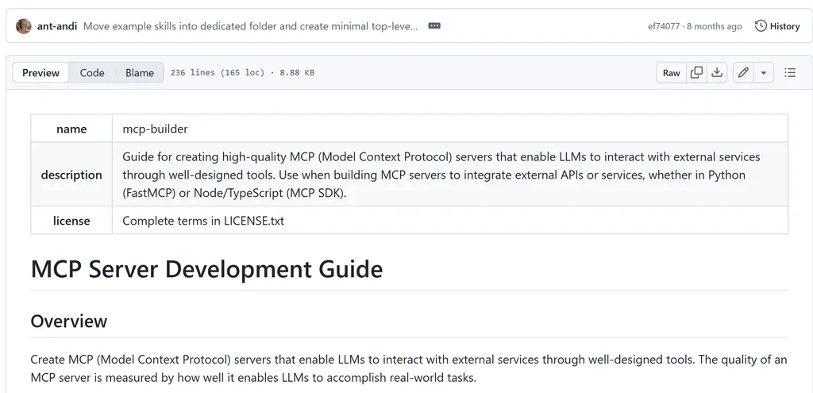Expand the full commit message ellipsis

[434, 25]
